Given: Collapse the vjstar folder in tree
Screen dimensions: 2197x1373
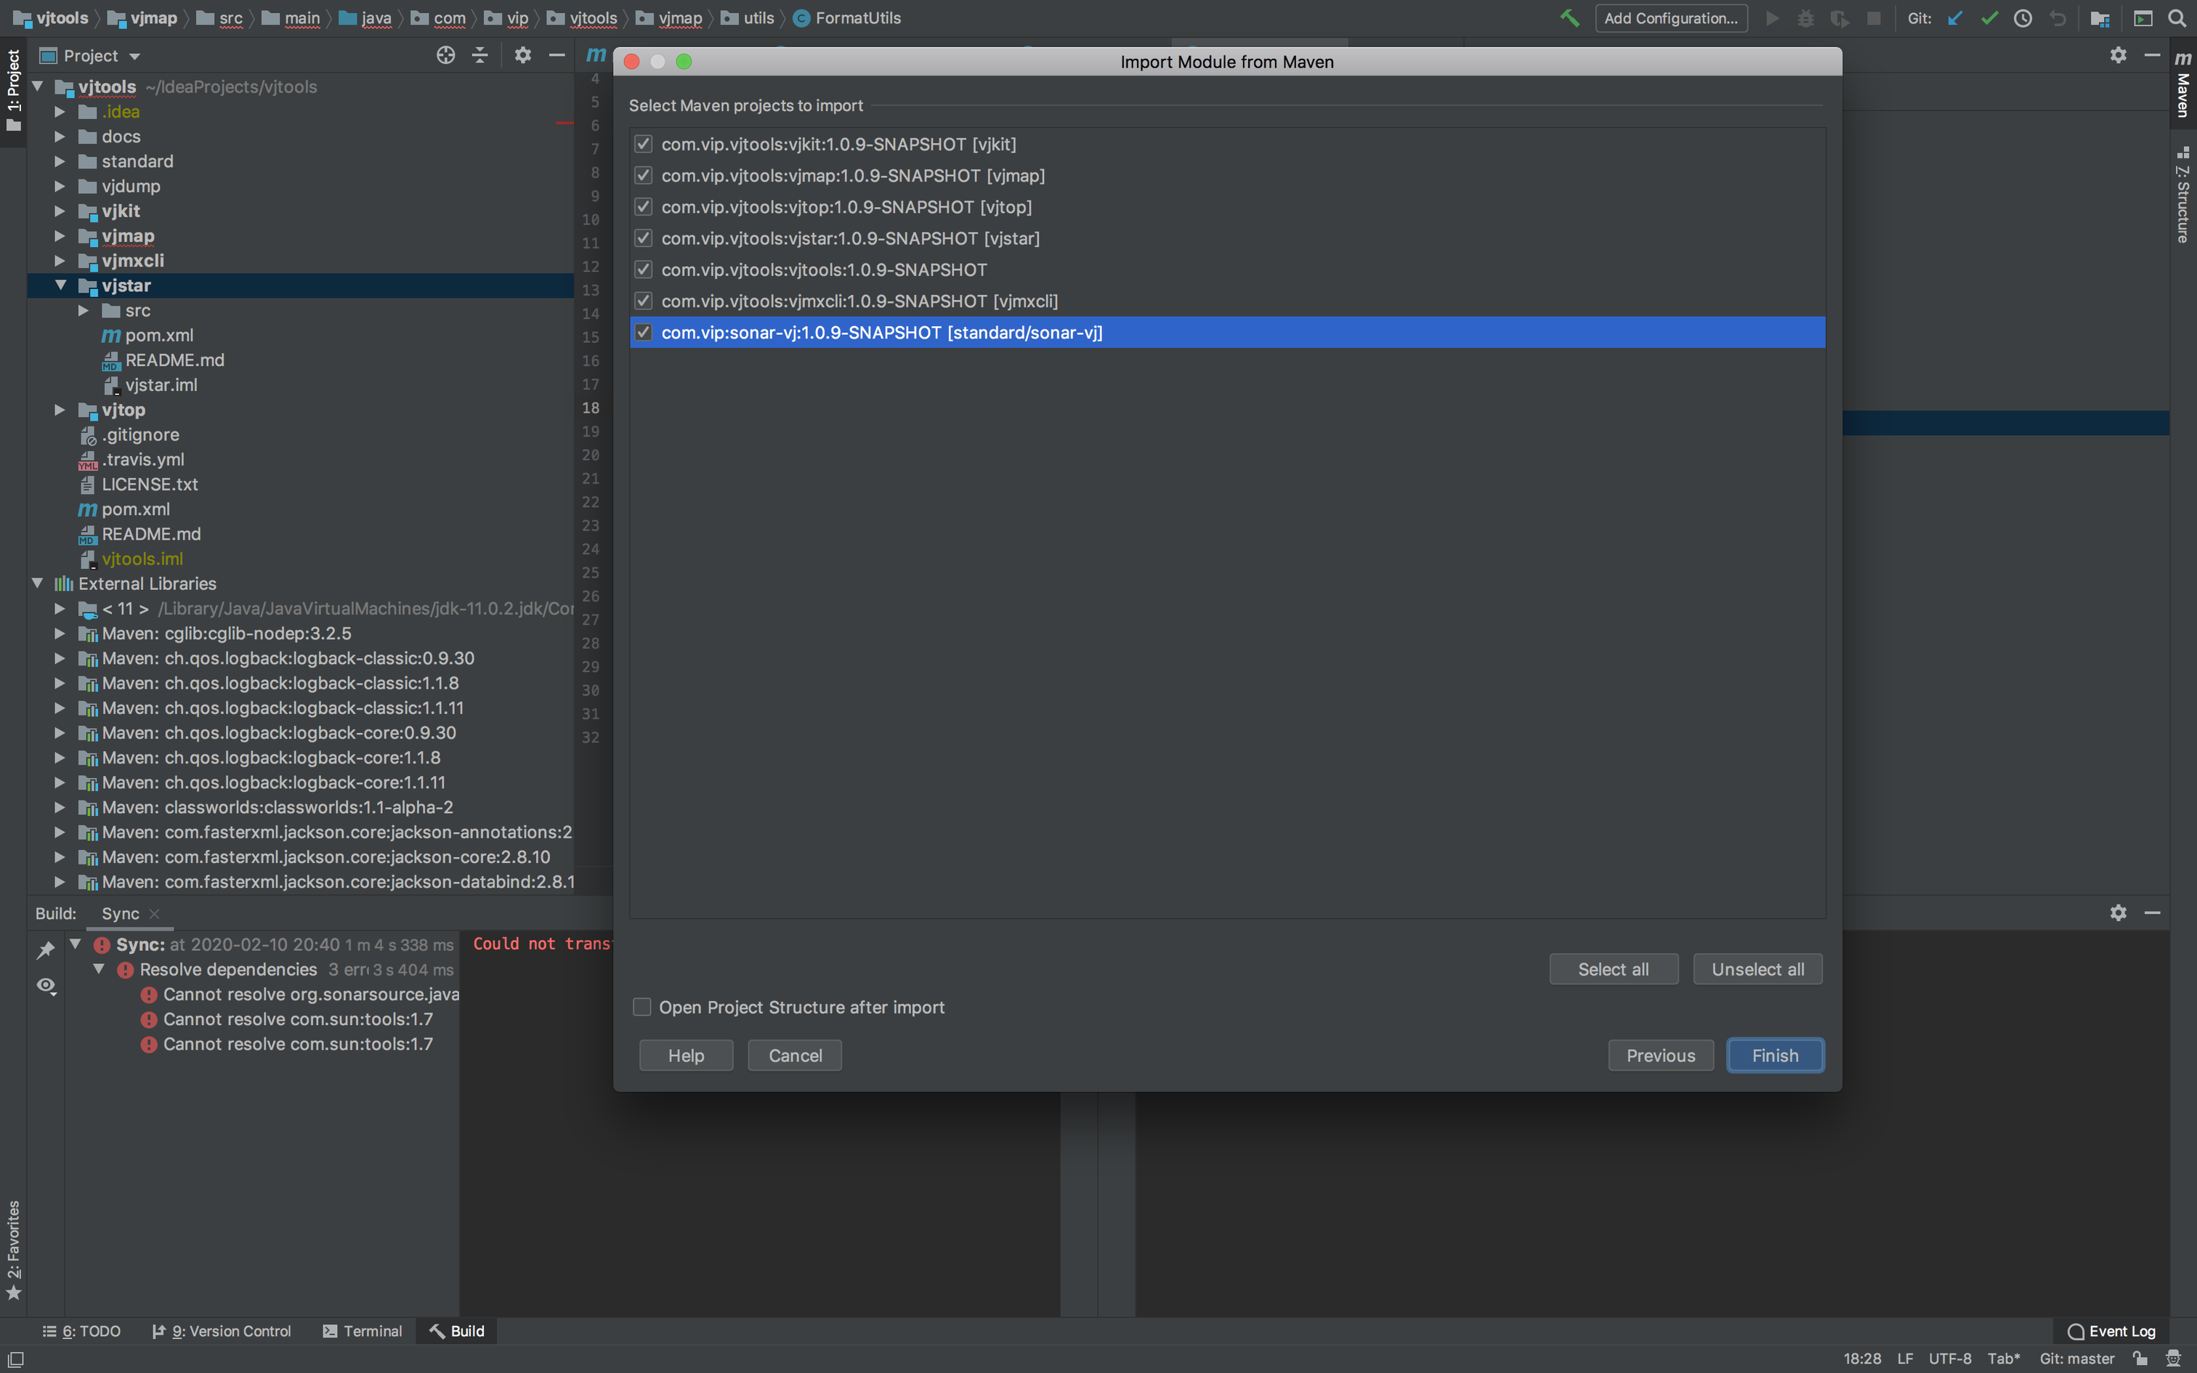Looking at the screenshot, I should pos(61,285).
